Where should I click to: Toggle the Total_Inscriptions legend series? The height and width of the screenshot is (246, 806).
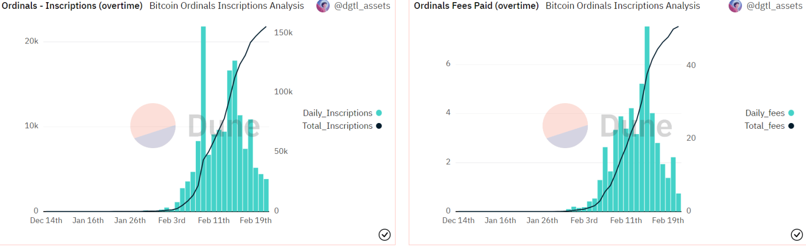(337, 126)
